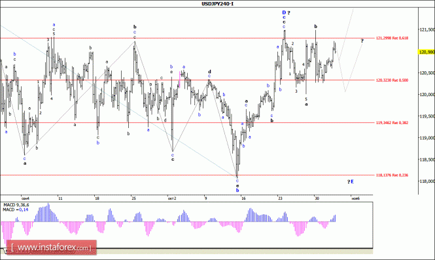The height and width of the screenshot is (260, 435).
Task: Select the 118,1376 Ret 0,236 level label
Action: tap(392, 175)
